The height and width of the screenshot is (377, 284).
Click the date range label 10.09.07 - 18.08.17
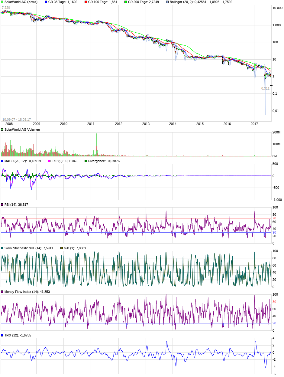[17, 119]
